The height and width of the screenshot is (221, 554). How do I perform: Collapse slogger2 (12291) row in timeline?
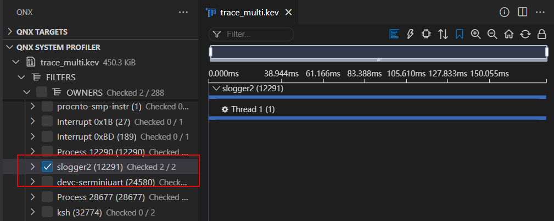215,88
